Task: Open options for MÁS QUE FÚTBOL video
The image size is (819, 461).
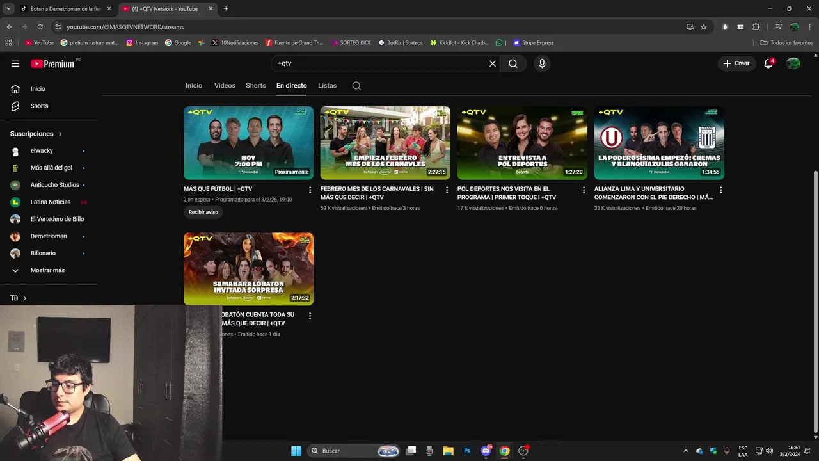Action: tap(310, 190)
